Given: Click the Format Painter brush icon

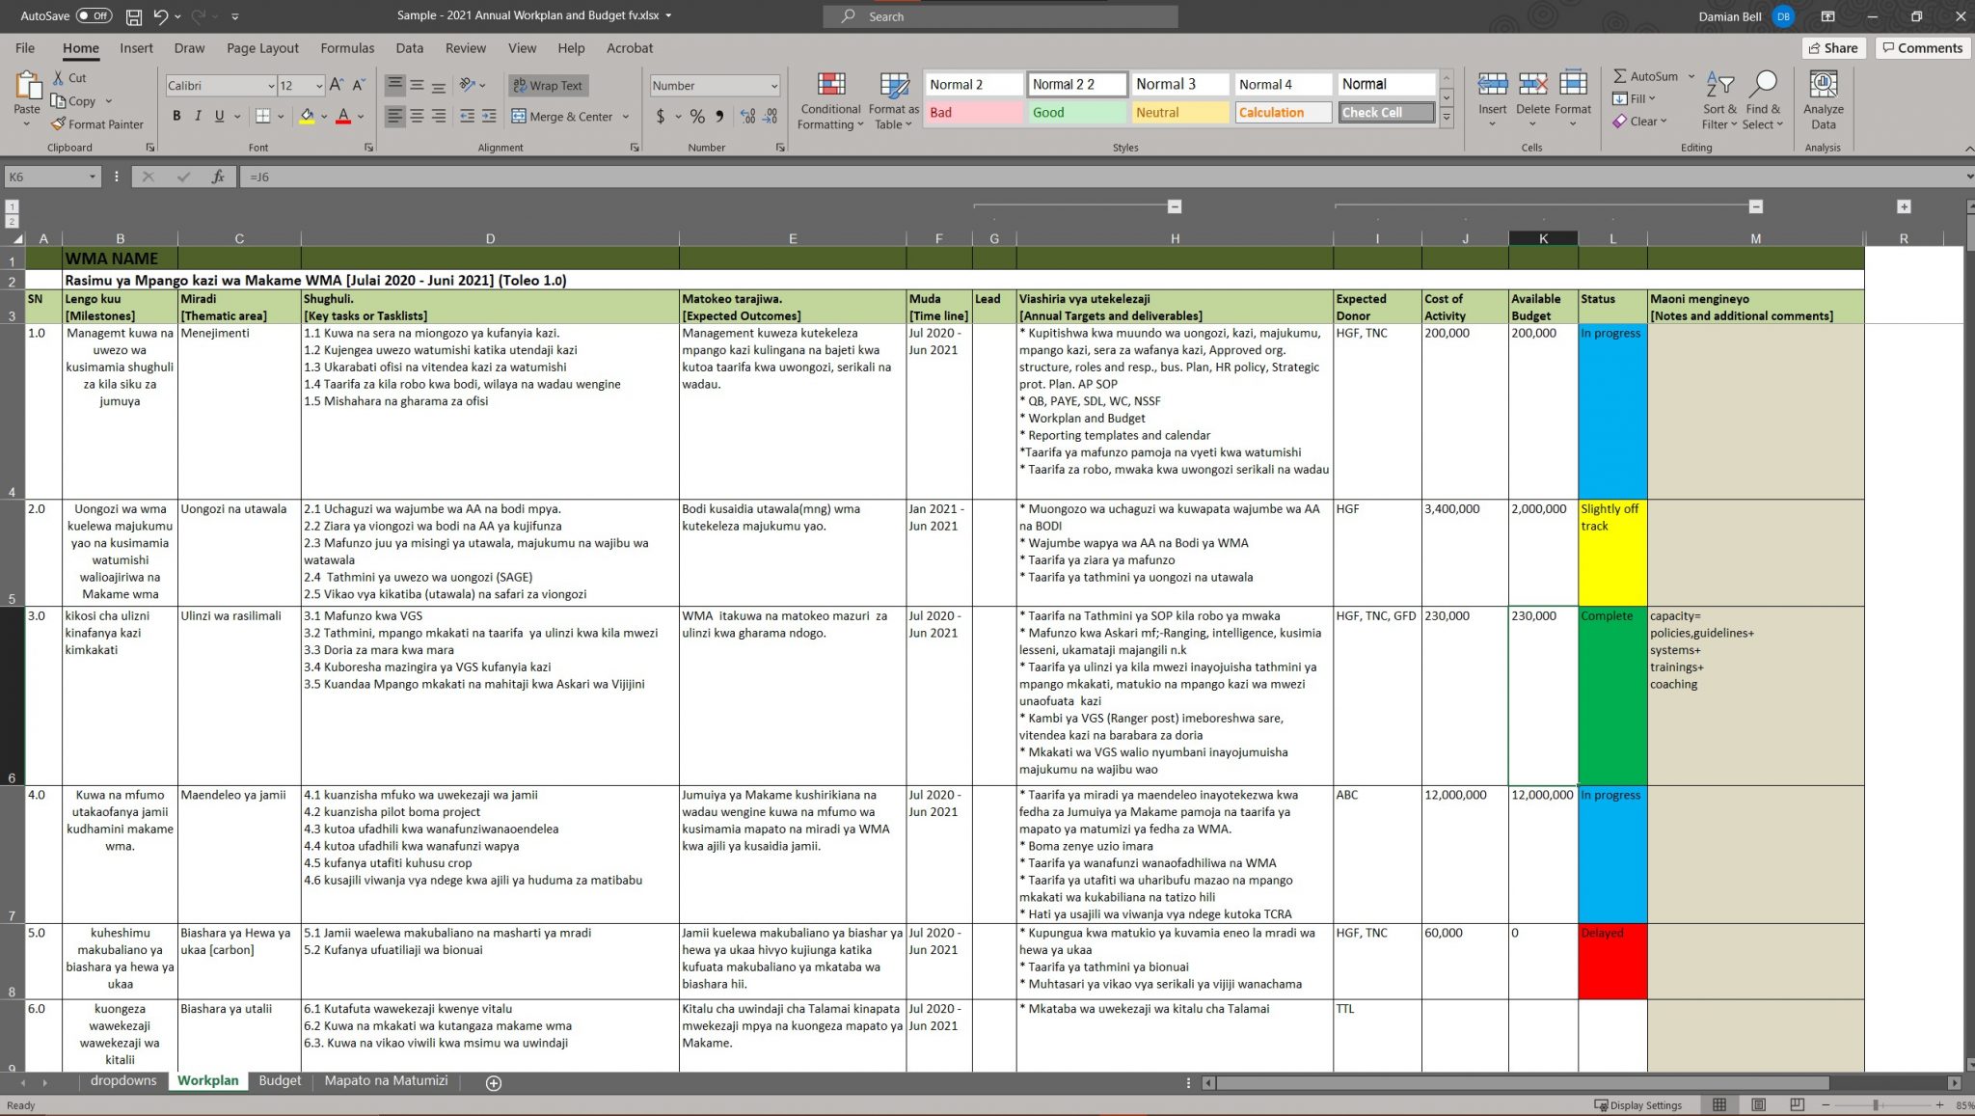Looking at the screenshot, I should pyautogui.click(x=59, y=123).
